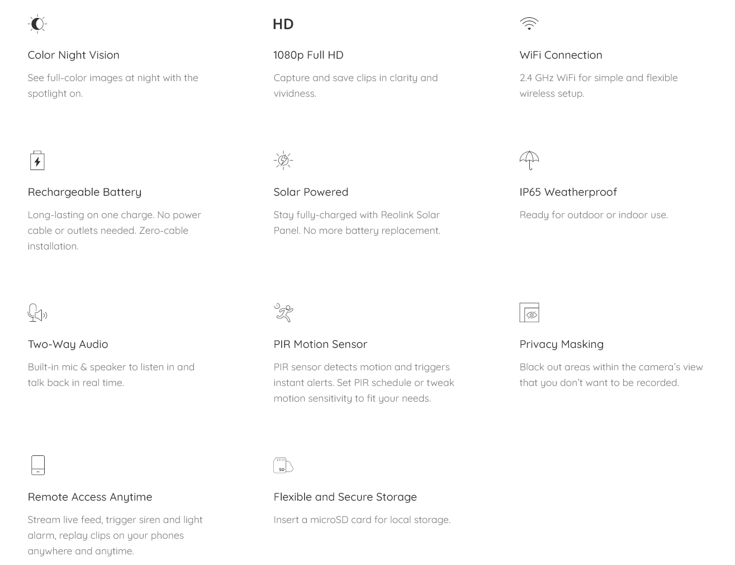Click the weatherproof umbrella icon
The width and height of the screenshot is (735, 565).
coord(529,161)
